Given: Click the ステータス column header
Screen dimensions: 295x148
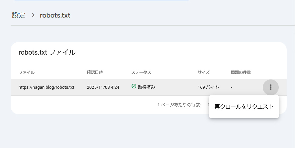Looking at the screenshot, I should [141, 72].
